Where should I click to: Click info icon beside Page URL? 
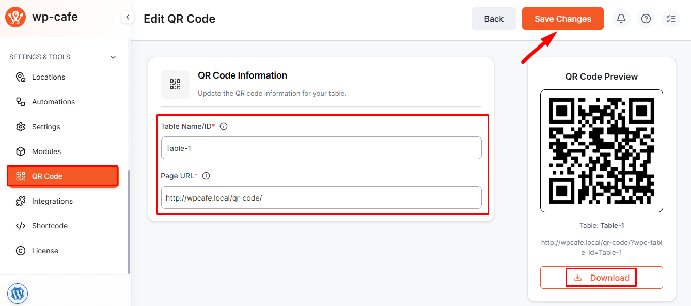tap(206, 176)
